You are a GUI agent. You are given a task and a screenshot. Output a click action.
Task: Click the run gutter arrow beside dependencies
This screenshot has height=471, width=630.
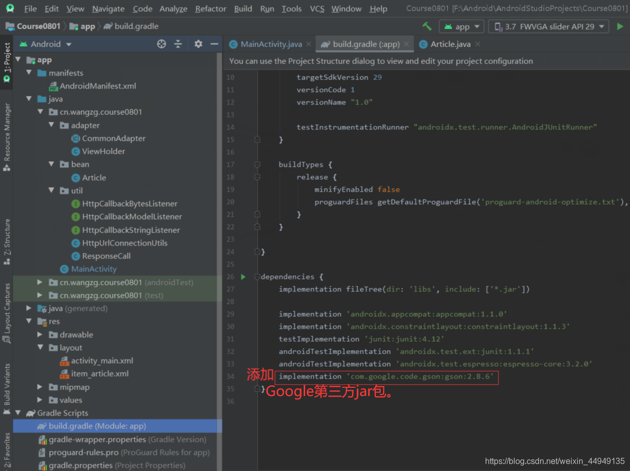[243, 276]
